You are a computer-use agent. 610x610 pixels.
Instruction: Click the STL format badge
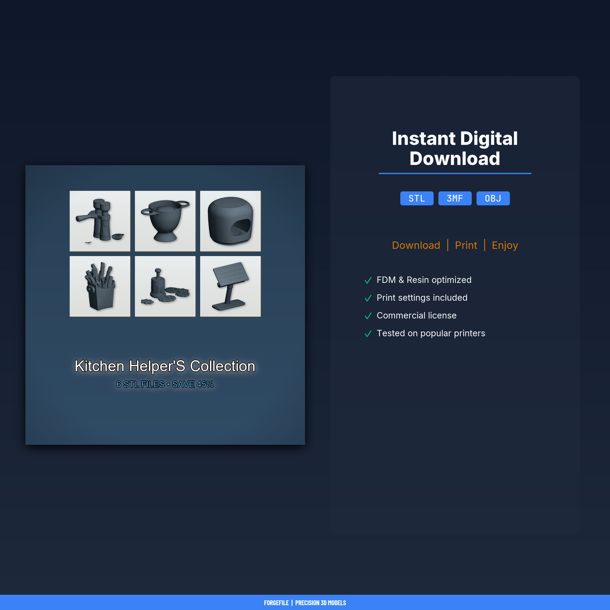tap(417, 198)
